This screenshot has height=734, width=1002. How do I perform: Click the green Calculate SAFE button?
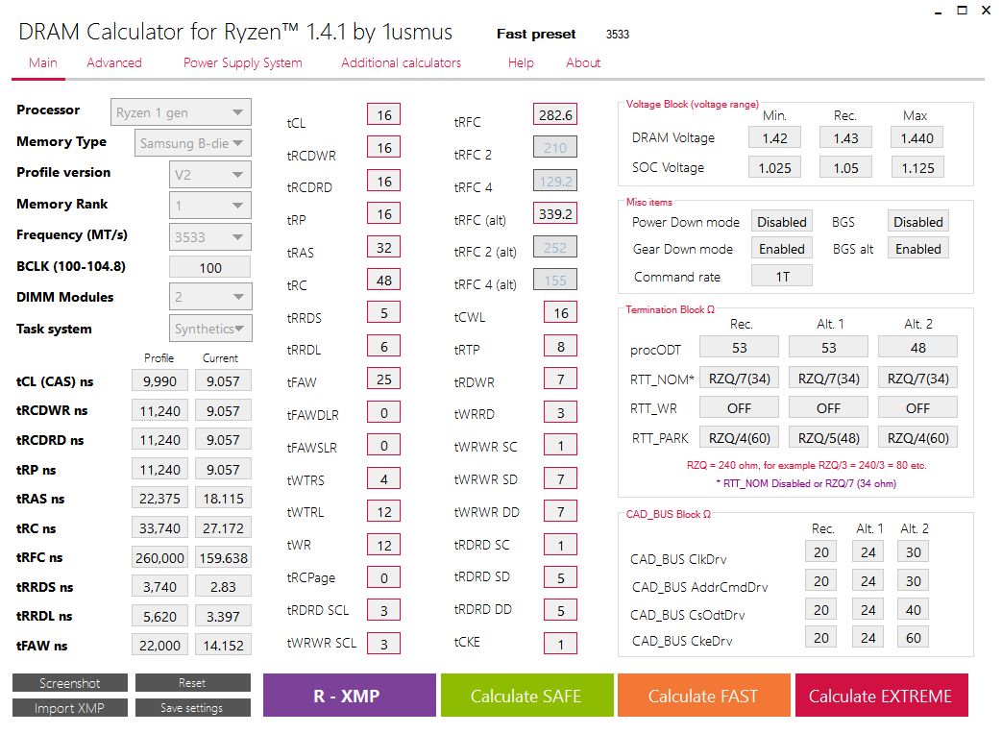click(526, 695)
